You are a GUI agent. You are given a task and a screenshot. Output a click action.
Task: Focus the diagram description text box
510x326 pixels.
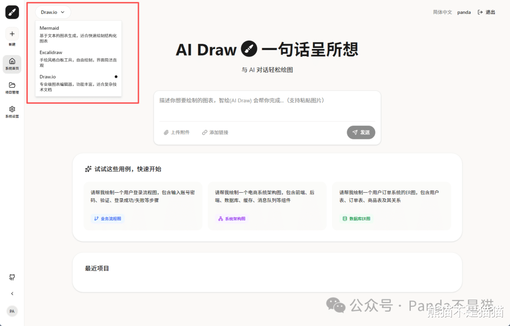267,106
